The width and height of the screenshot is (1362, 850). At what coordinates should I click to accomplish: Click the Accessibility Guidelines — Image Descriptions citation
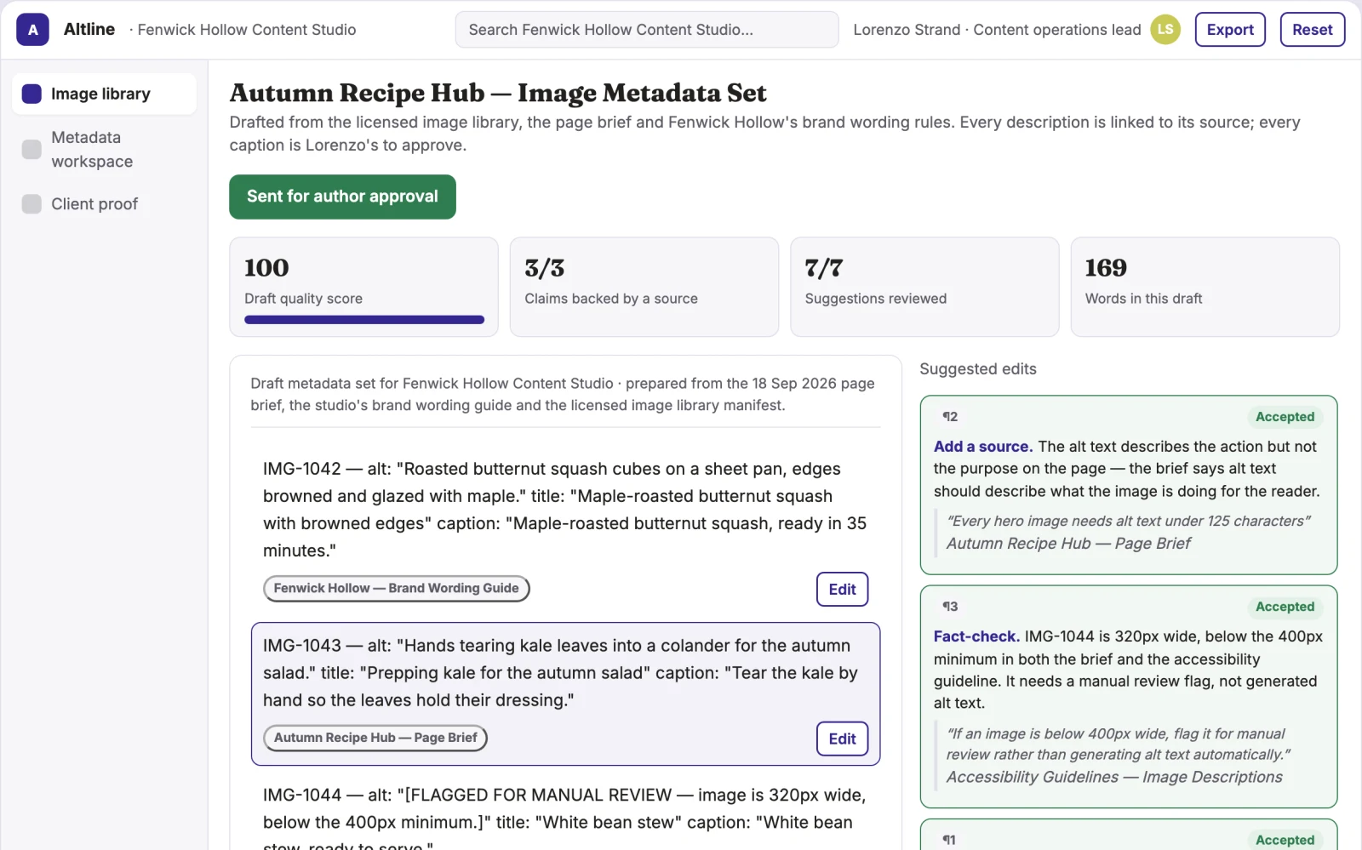(1114, 777)
